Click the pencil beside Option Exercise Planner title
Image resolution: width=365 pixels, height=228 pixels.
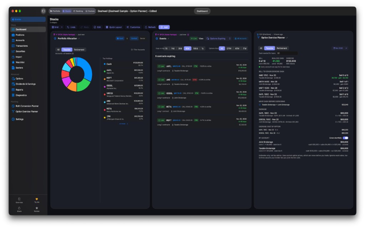pos(287,38)
